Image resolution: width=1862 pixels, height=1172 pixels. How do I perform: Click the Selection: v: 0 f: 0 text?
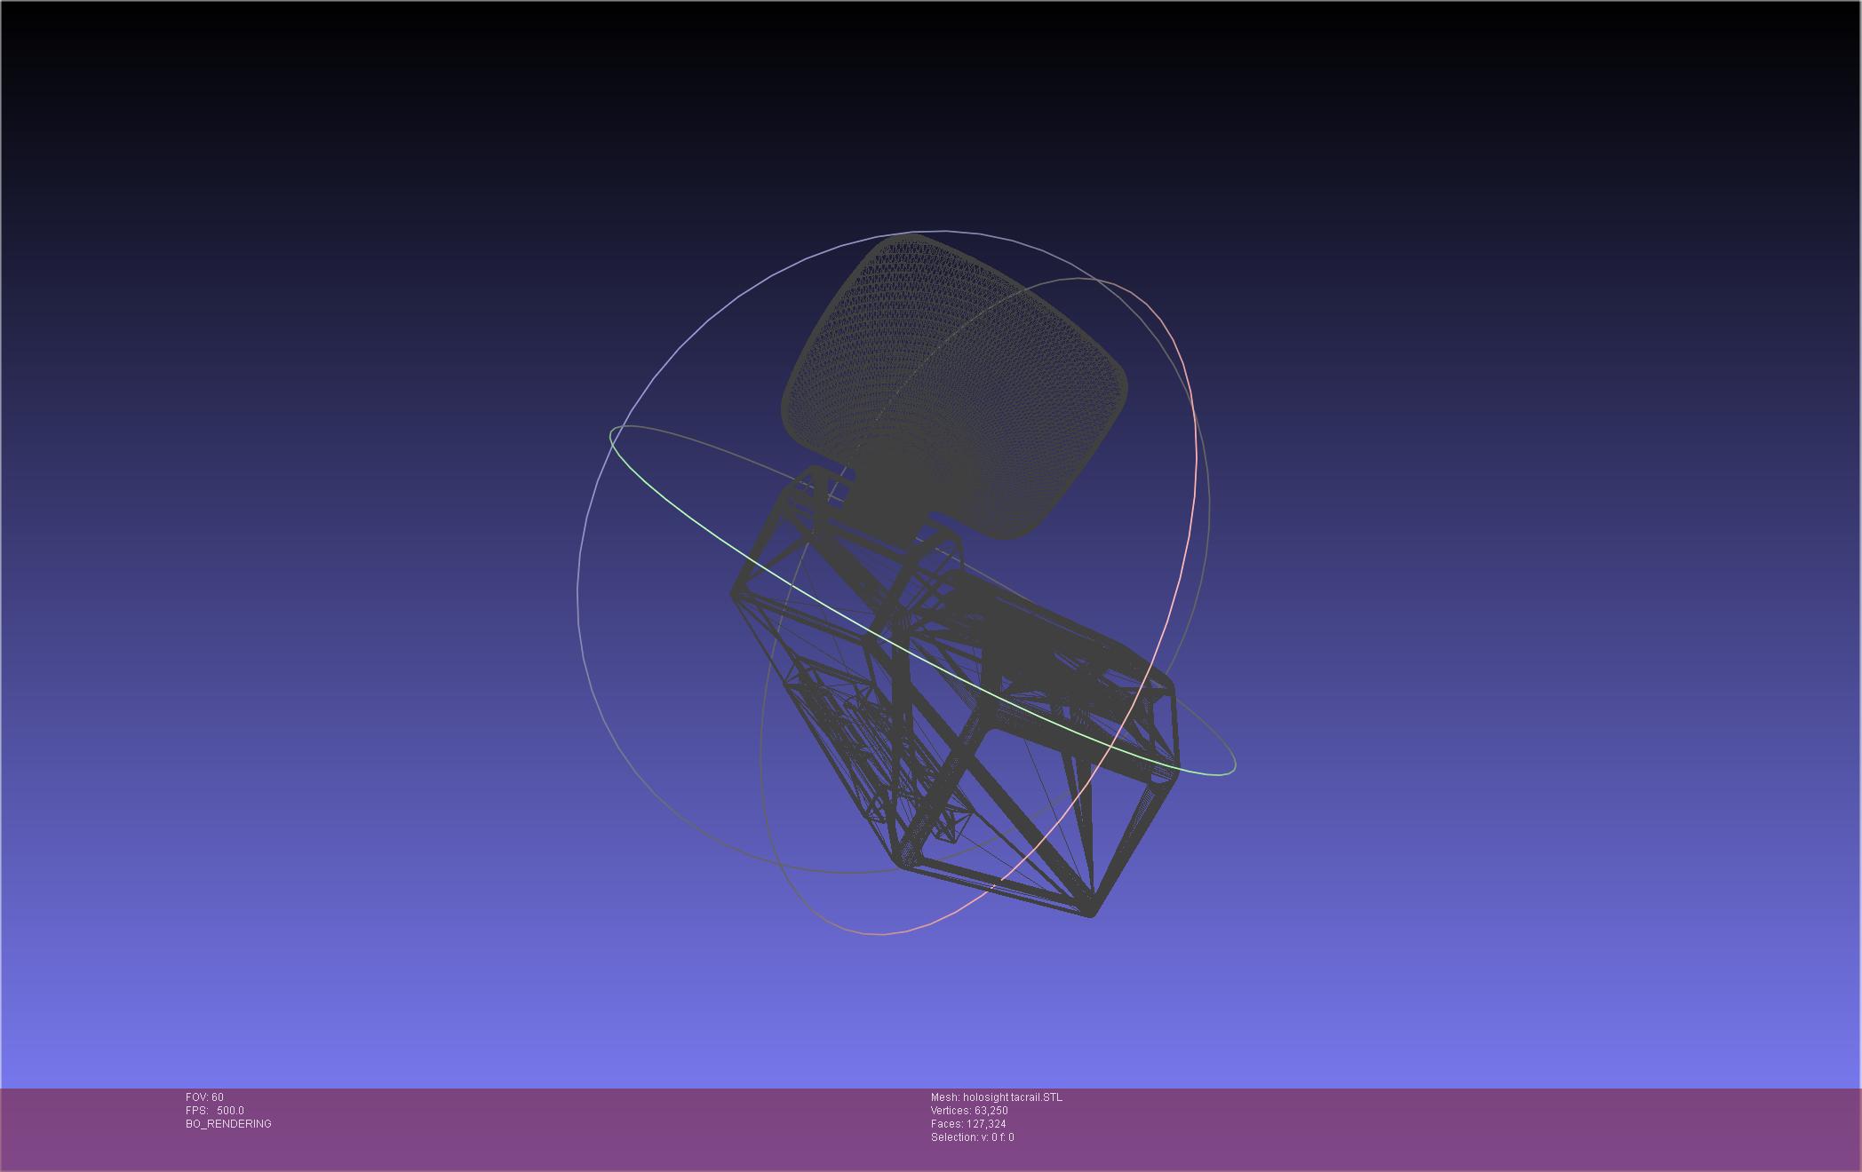(972, 1137)
